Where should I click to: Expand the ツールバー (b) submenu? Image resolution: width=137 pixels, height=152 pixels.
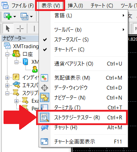click(x=83, y=30)
